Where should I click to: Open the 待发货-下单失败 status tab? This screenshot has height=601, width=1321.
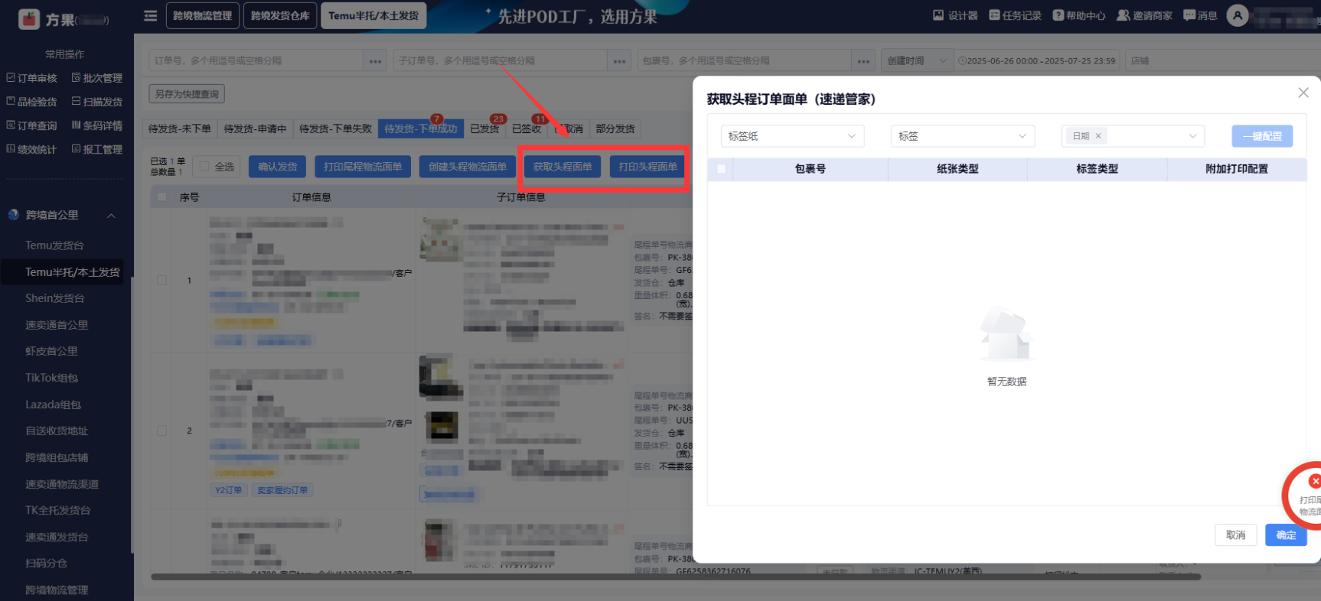[335, 128]
